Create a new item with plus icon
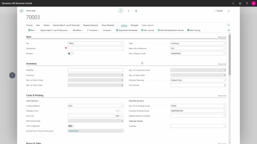Viewport: 257px width, 144px height. coord(128,11)
